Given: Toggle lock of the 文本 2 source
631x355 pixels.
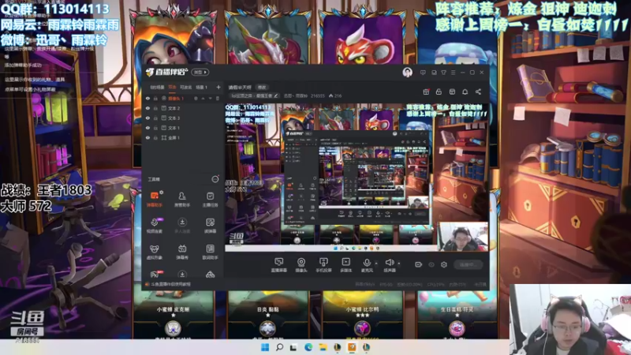Looking at the screenshot, I should point(155,108).
